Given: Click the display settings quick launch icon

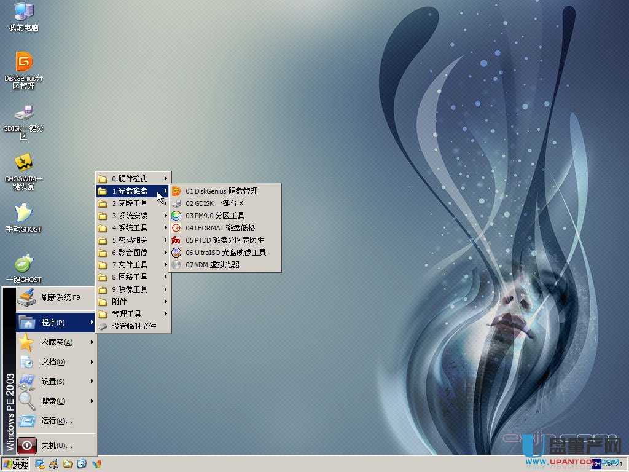Looking at the screenshot, I should [x=41, y=465].
